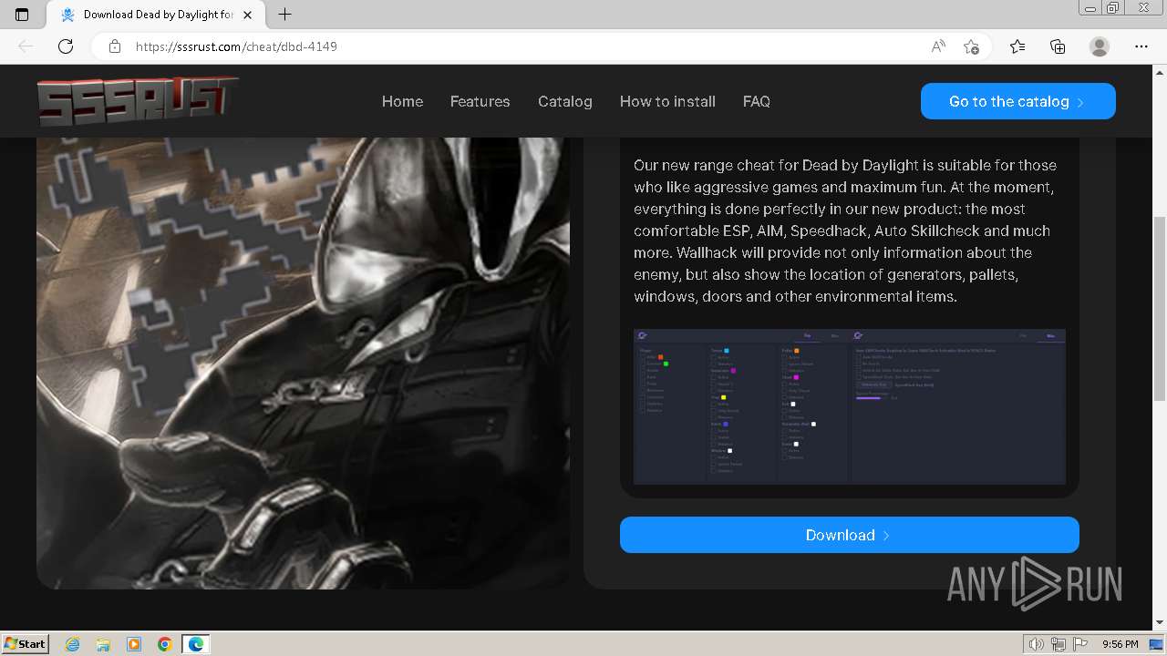Open the browser profile icon
Image resolution: width=1167 pixels, height=656 pixels.
click(1100, 46)
